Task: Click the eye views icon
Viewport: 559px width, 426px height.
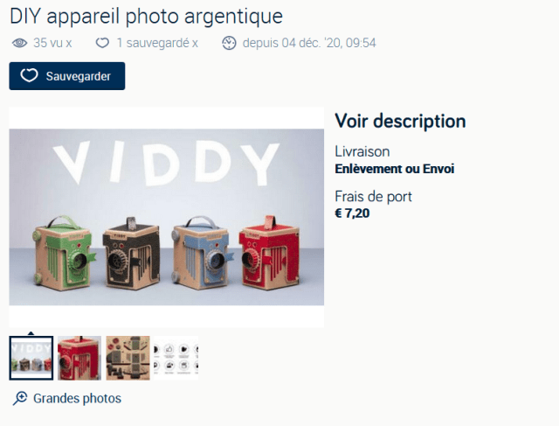Action: click(19, 43)
